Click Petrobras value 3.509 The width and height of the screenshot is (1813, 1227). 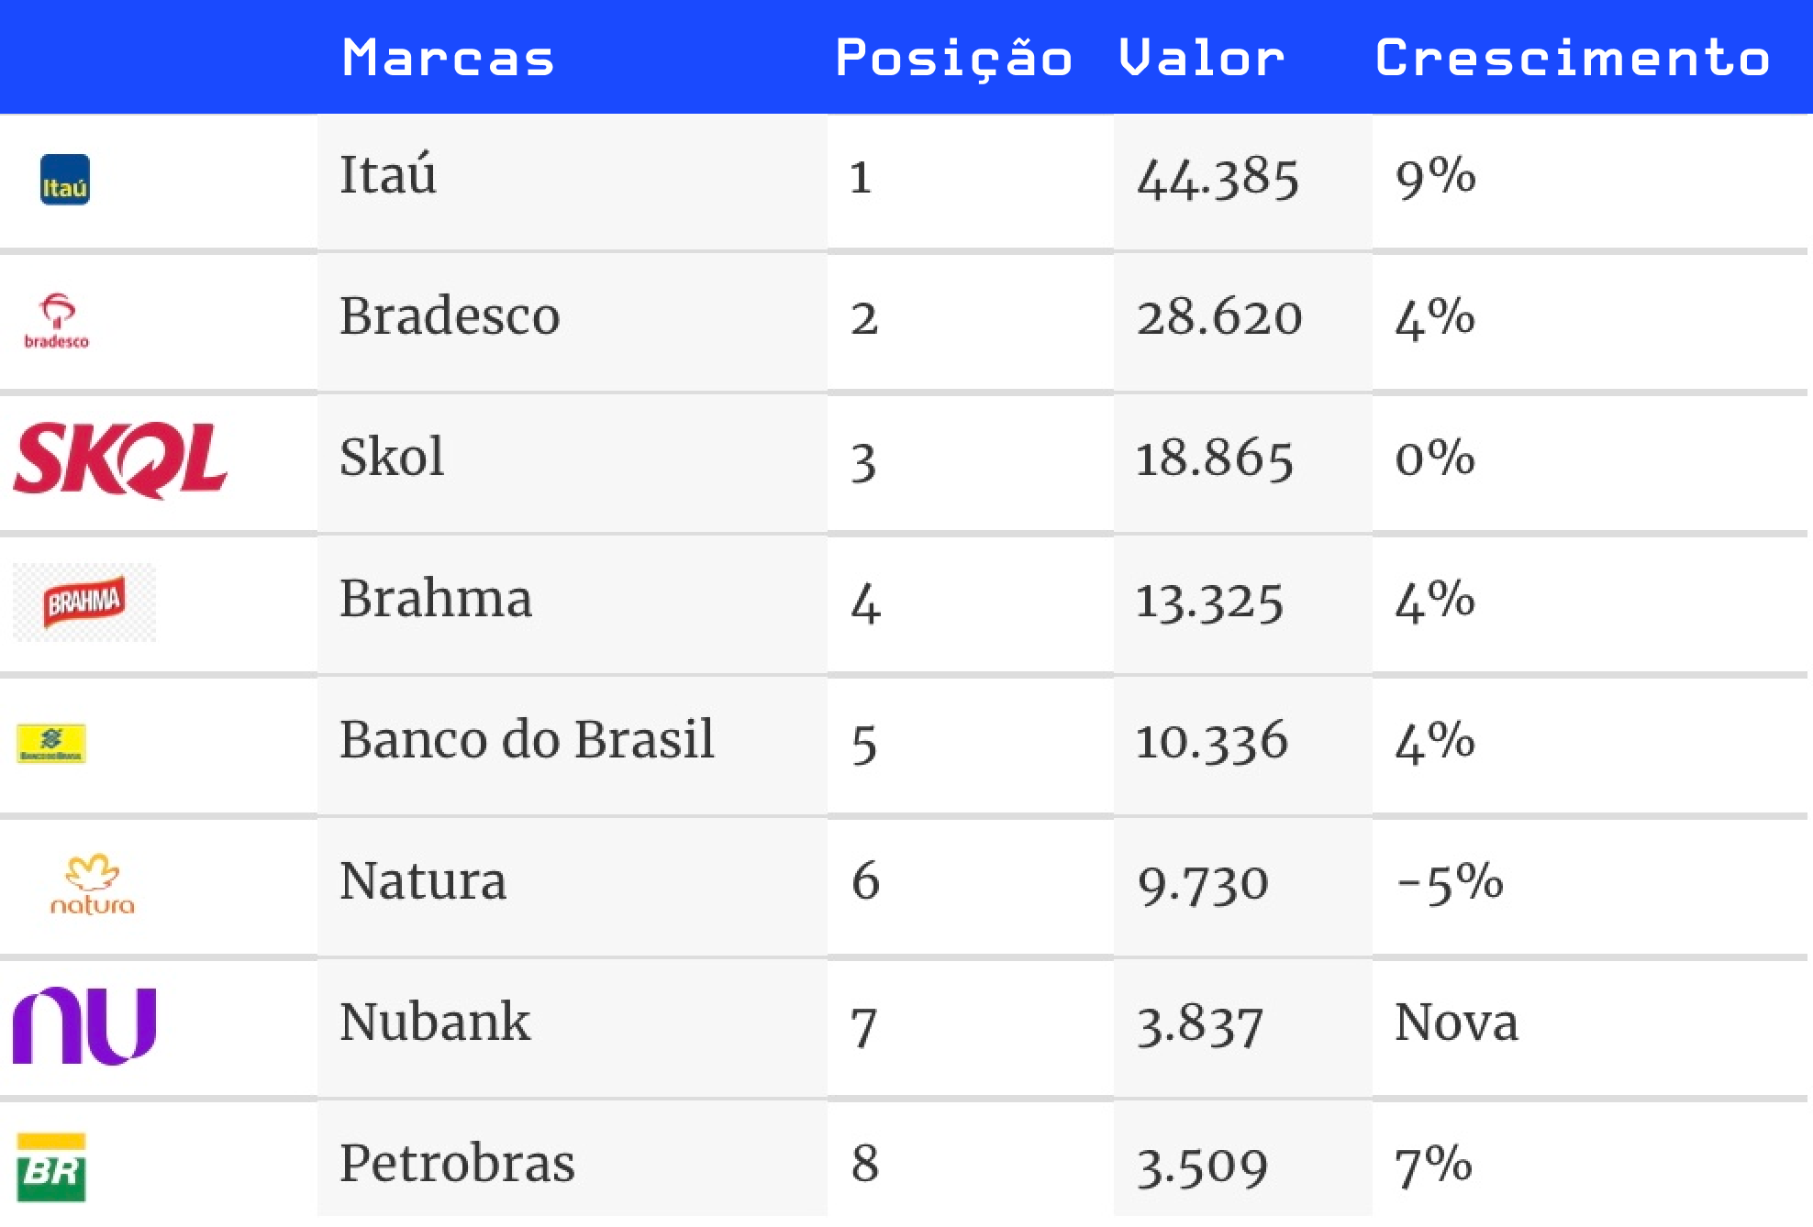[1202, 1166]
